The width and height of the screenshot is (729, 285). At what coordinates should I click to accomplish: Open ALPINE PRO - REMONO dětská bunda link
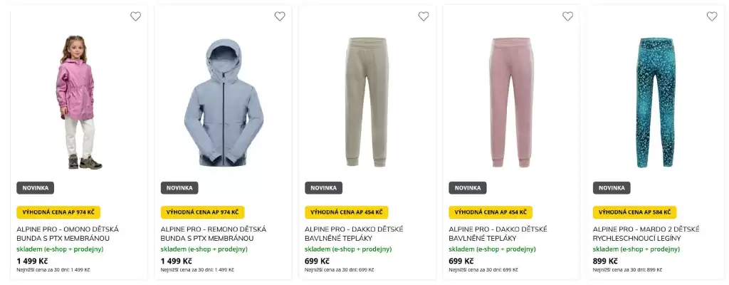click(x=213, y=234)
